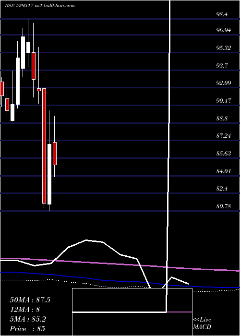
Task: Click the Live MACD label
Action: point(202,323)
